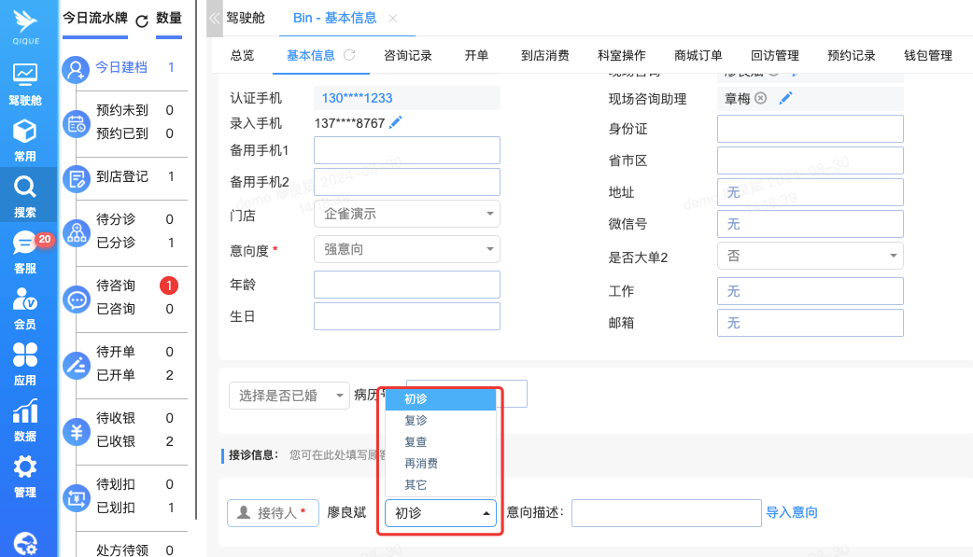Select 复查 option in the dropdown list

tap(416, 442)
